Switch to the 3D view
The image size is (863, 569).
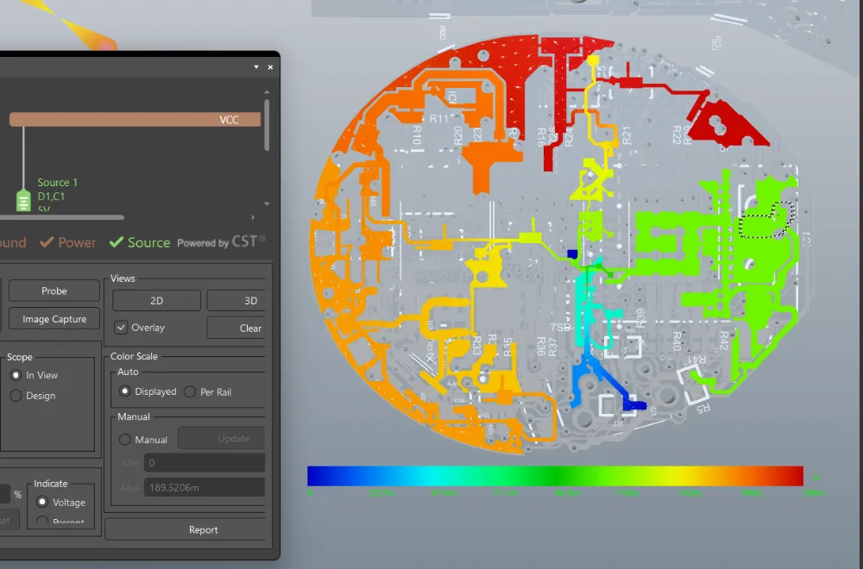(236, 301)
